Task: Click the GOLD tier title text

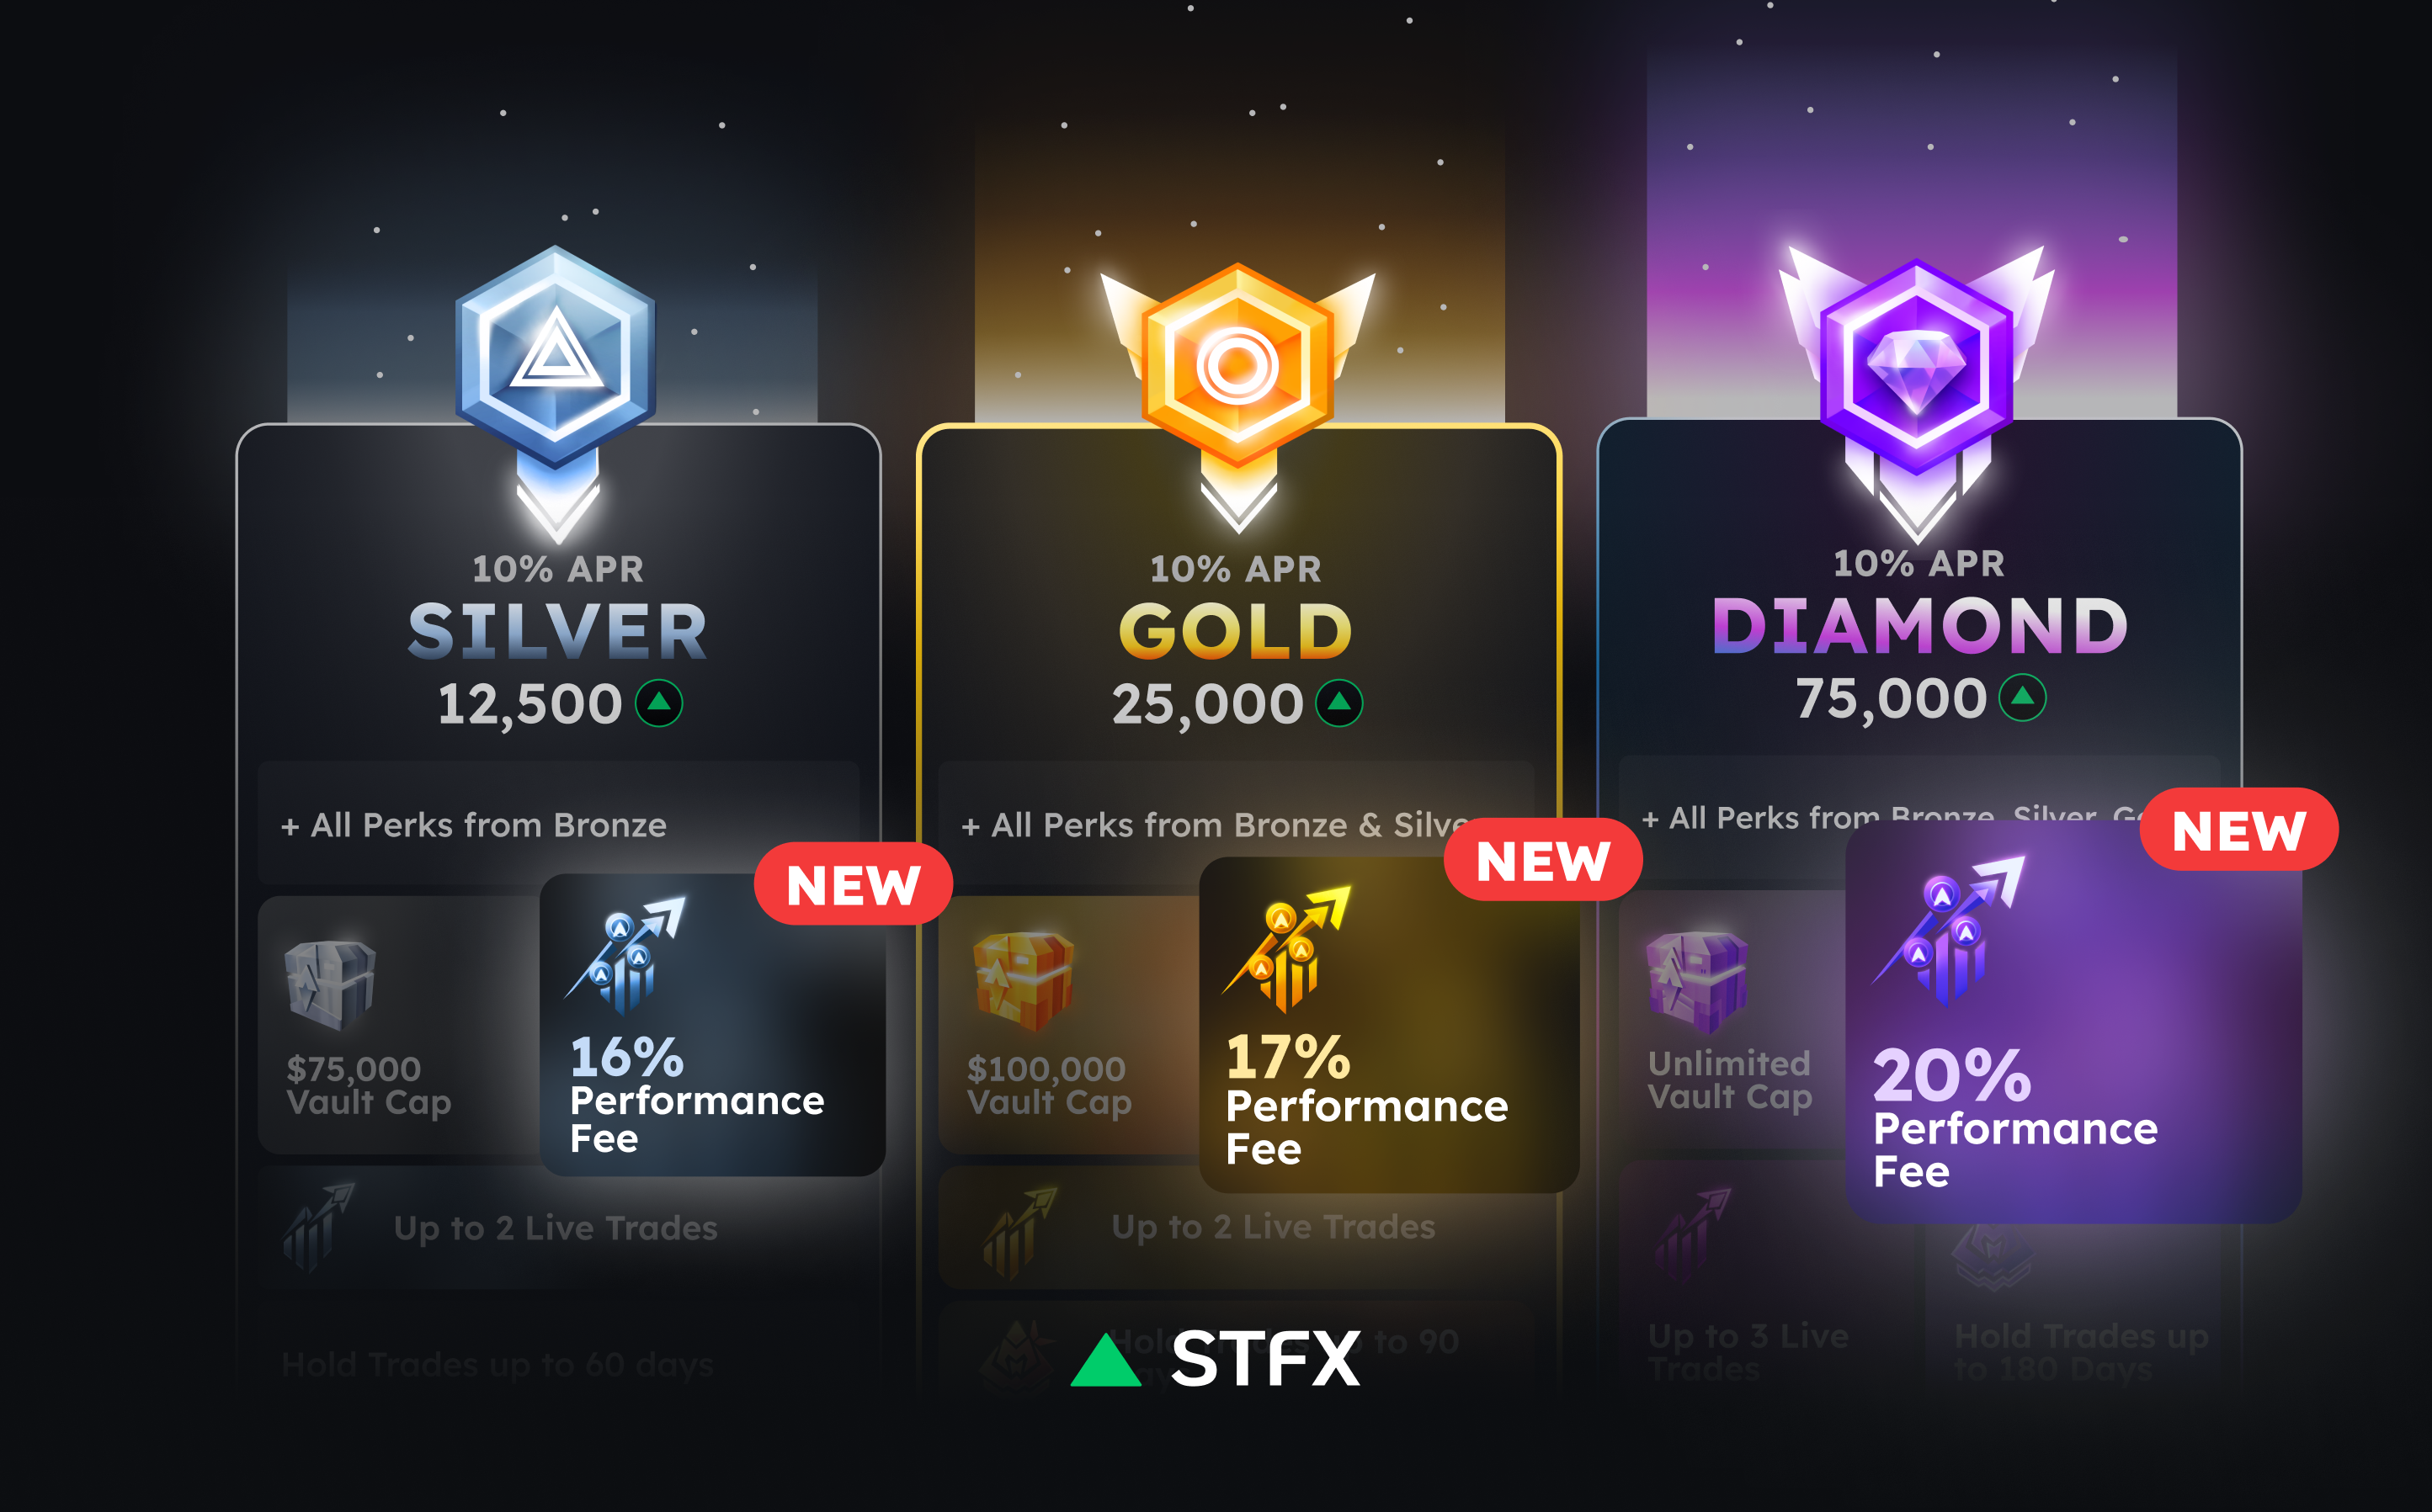Action: click(x=1236, y=632)
